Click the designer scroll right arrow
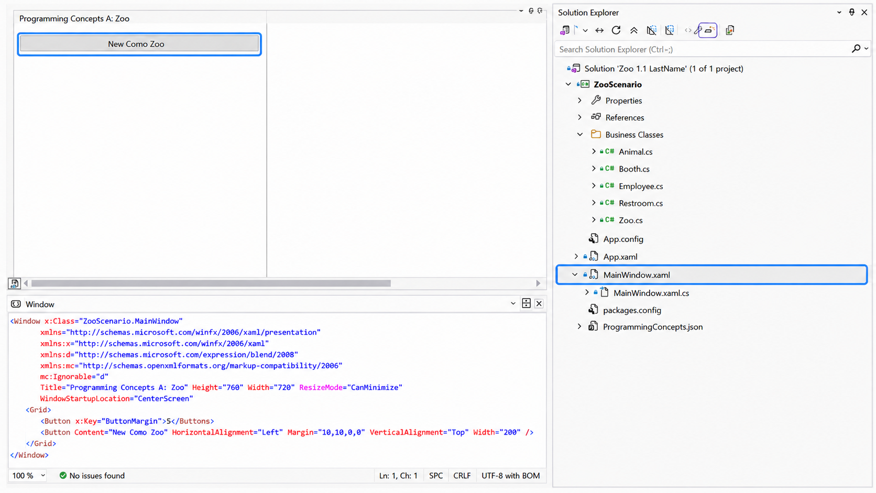Screen dimensions: 876x493 (x=538, y=283)
